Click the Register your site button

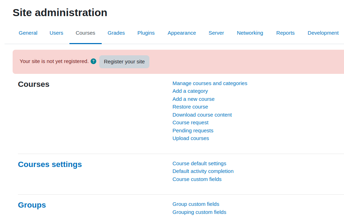pyautogui.click(x=124, y=62)
